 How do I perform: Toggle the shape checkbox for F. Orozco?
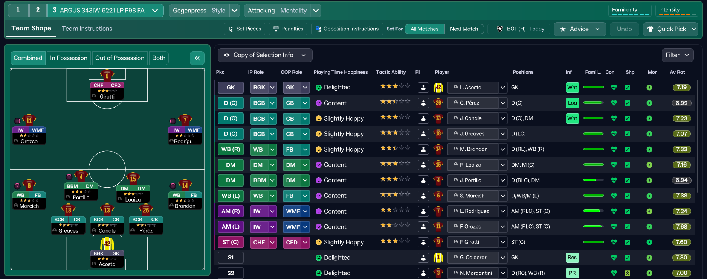tap(628, 227)
